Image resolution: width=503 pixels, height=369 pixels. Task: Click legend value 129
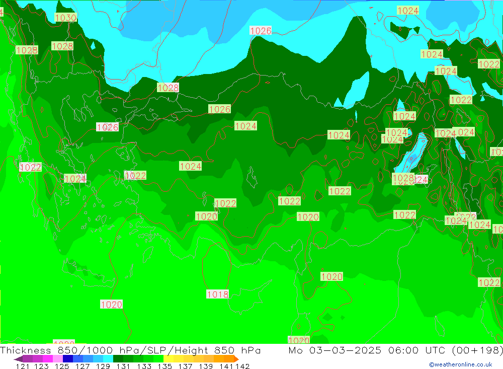click(103, 366)
